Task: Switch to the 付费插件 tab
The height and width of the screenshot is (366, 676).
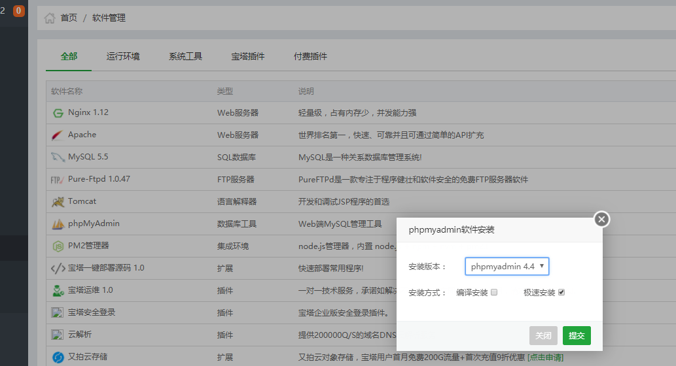Action: tap(310, 56)
